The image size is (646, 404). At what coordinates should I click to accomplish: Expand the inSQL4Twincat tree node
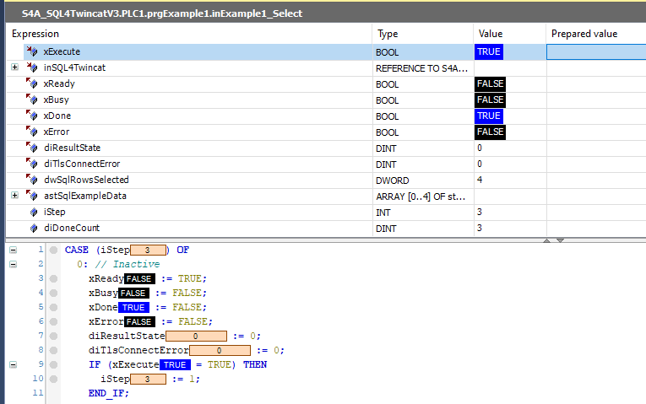tap(14, 67)
